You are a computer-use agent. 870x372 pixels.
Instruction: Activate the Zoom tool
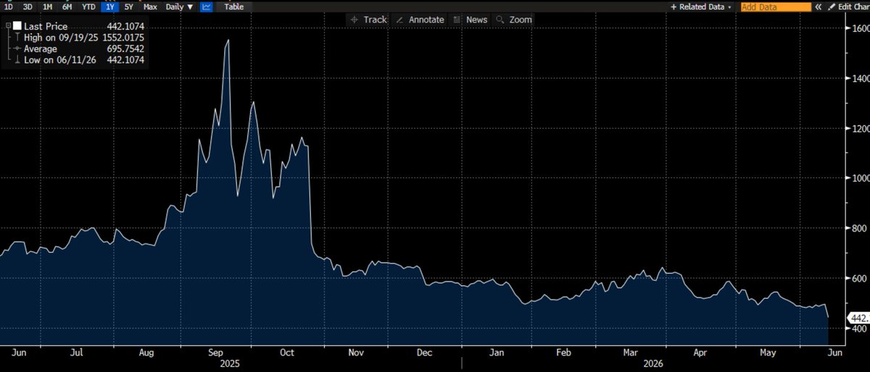[513, 20]
